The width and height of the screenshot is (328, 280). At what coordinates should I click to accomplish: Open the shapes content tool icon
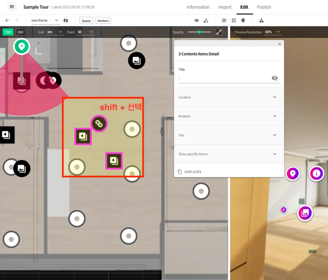(x=262, y=21)
